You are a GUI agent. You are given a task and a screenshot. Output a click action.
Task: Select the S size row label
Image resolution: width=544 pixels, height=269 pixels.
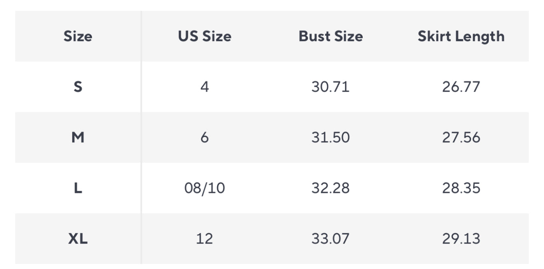pos(77,87)
